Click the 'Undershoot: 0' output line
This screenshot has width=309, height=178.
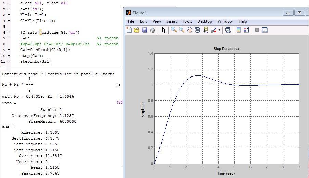point(32,162)
